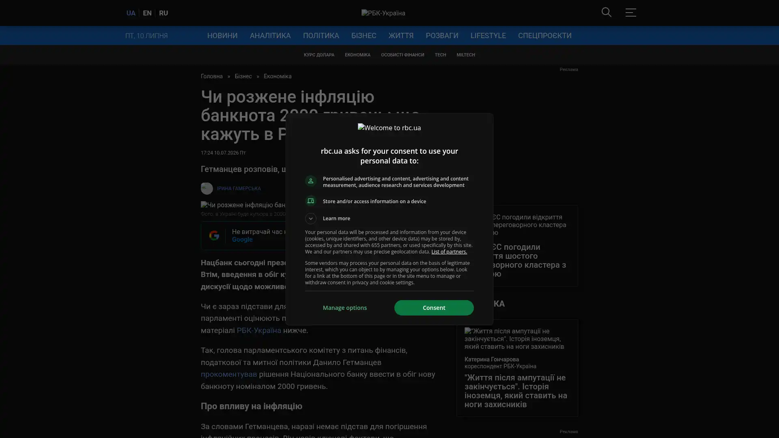Click the personalised advertising person icon

tap(310, 181)
